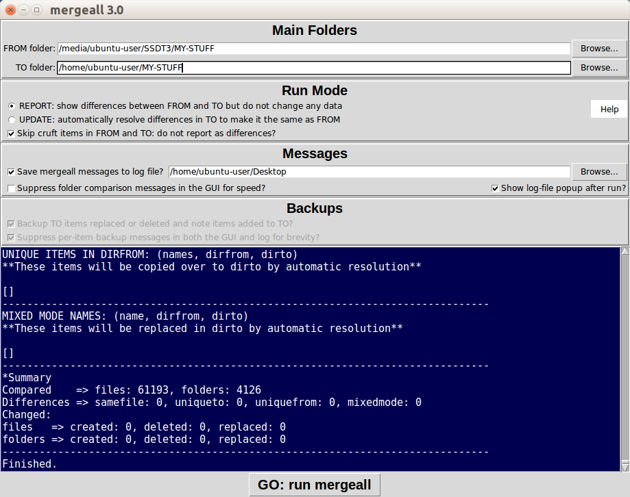Select the REPORT run mode radio button
Viewport: 630px width, 497px height.
(12, 106)
